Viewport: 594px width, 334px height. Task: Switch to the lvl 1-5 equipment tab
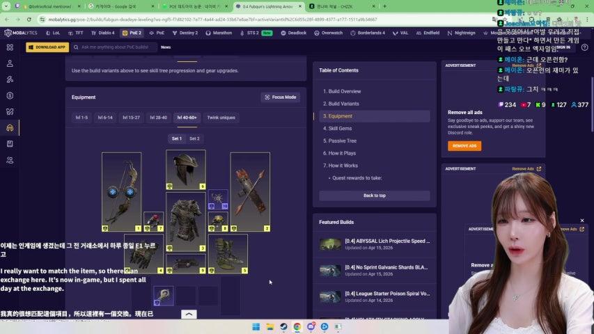tap(81, 118)
